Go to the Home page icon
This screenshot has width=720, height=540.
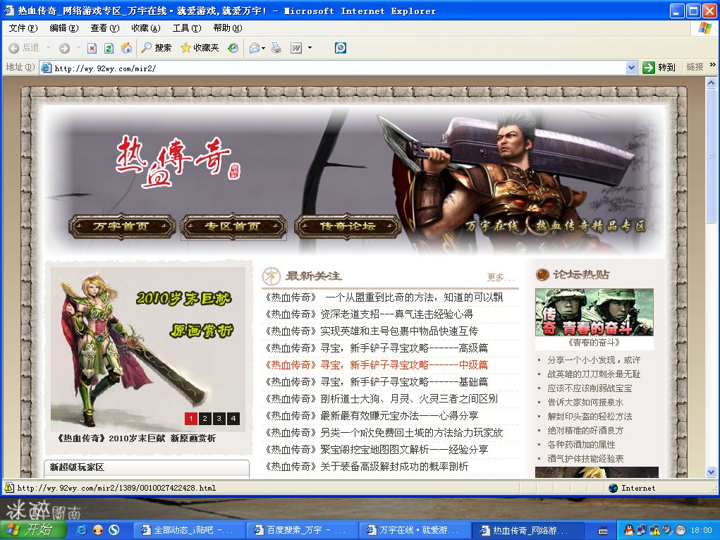click(x=126, y=48)
